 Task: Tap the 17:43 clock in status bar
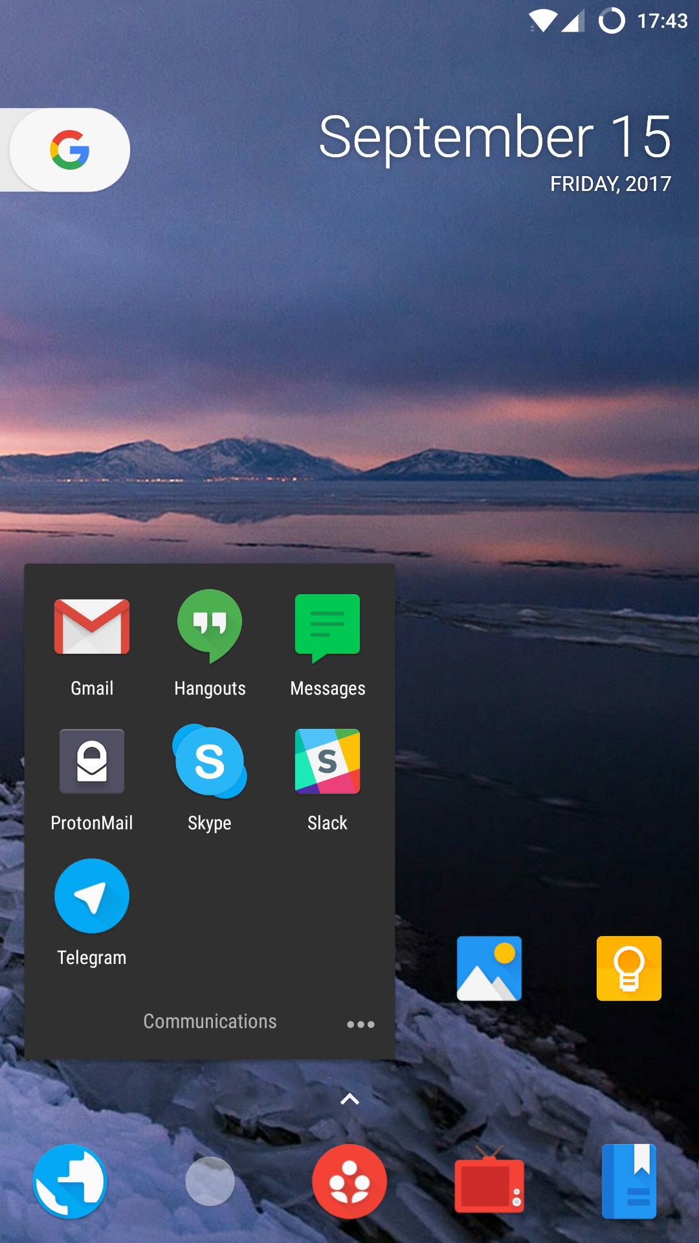662,21
